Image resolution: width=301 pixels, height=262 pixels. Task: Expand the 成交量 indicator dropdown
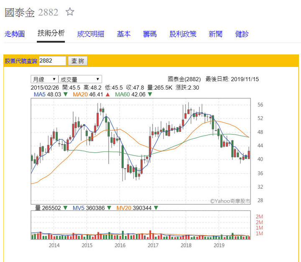(x=80, y=79)
